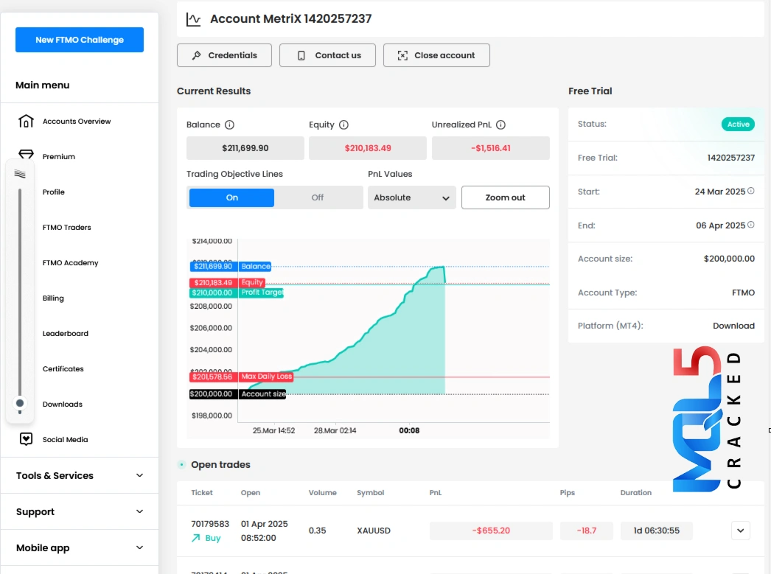Viewport: 771px width, 574px height.
Task: Click the Unrealized PnL info icon
Action: click(x=500, y=125)
